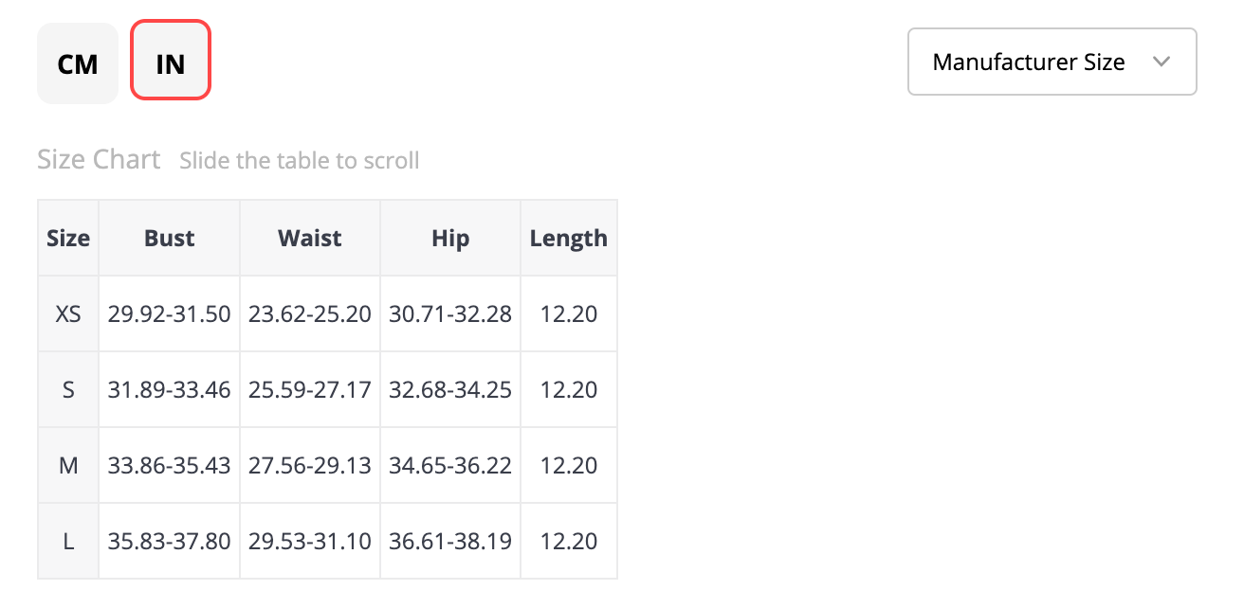Screen dimensions: 1244x608
Task: Select L waist value 29.53-31.10
Action: (310, 541)
